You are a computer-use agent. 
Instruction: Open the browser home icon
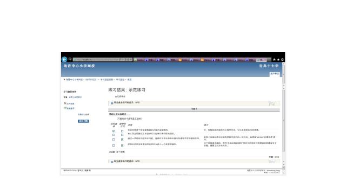(x=274, y=60)
